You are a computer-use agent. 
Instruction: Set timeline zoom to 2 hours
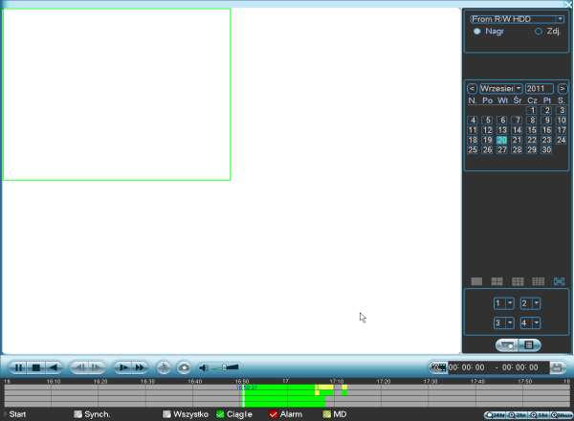(x=518, y=415)
